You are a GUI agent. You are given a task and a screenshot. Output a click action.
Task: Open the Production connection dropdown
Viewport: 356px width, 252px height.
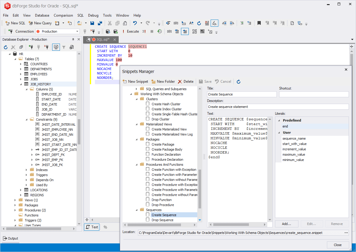[77, 31]
